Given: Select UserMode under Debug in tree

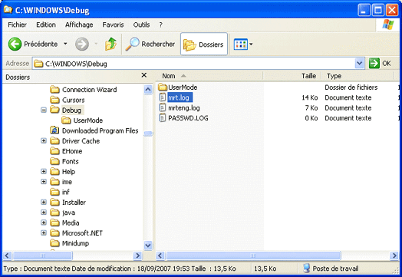Looking at the screenshot, I should pos(88,120).
